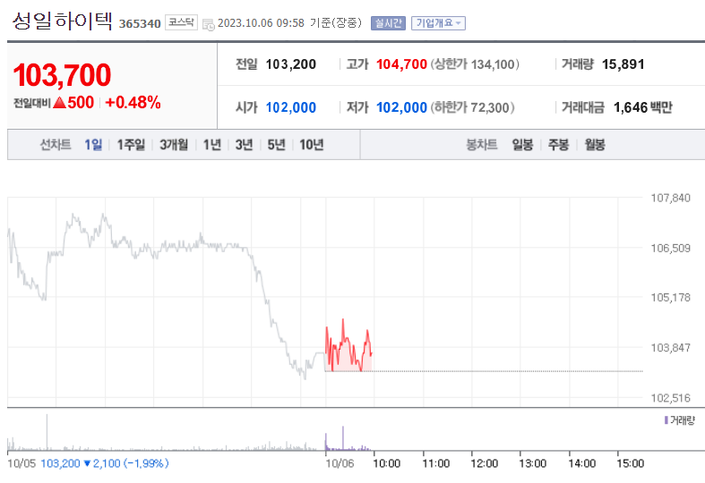
Task: Switch chart to 1년 range
Action: click(x=211, y=145)
